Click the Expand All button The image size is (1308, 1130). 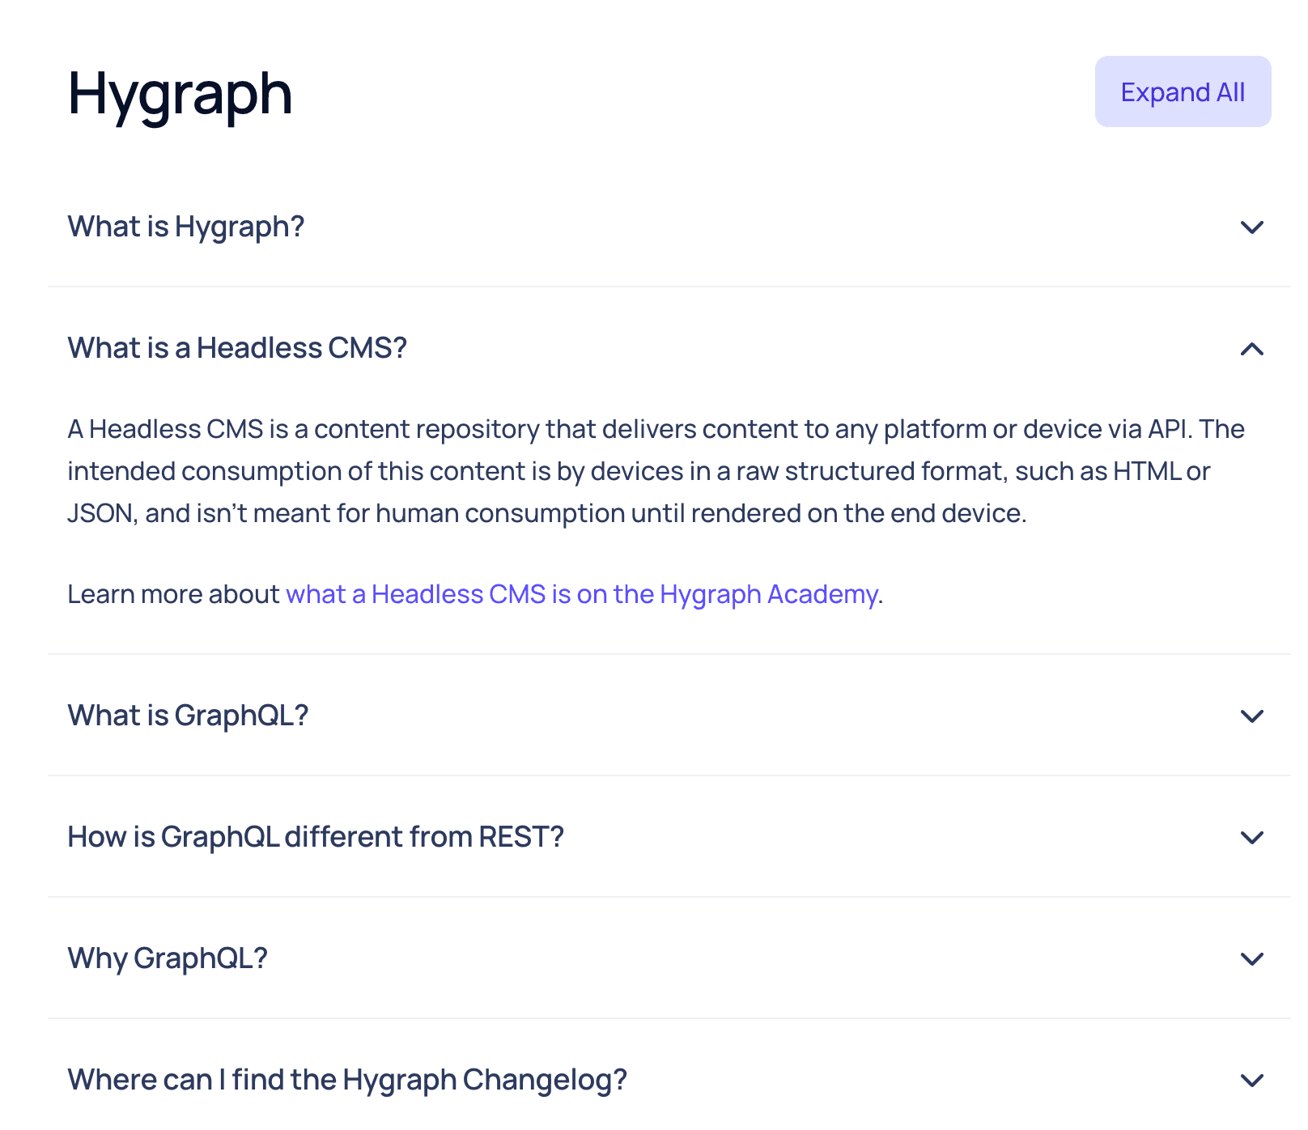pos(1182,91)
